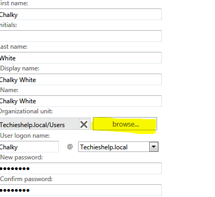Click the New password label

pyautogui.click(x=21, y=157)
